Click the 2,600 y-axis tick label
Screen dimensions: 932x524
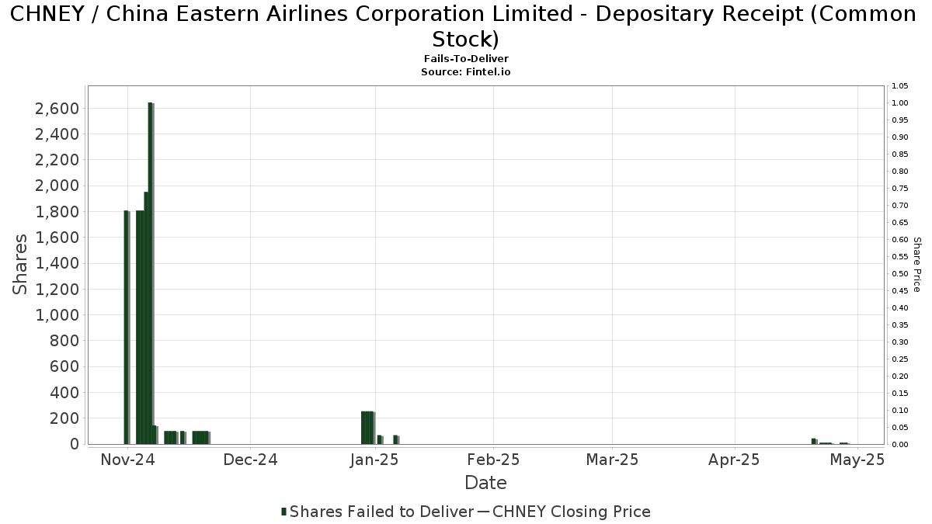click(57, 108)
